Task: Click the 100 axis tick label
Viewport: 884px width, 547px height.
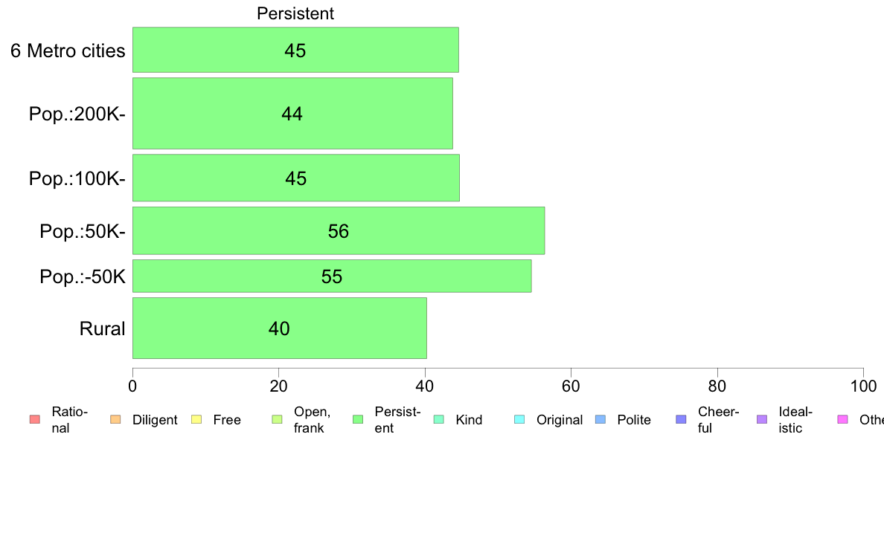Action: pos(863,386)
